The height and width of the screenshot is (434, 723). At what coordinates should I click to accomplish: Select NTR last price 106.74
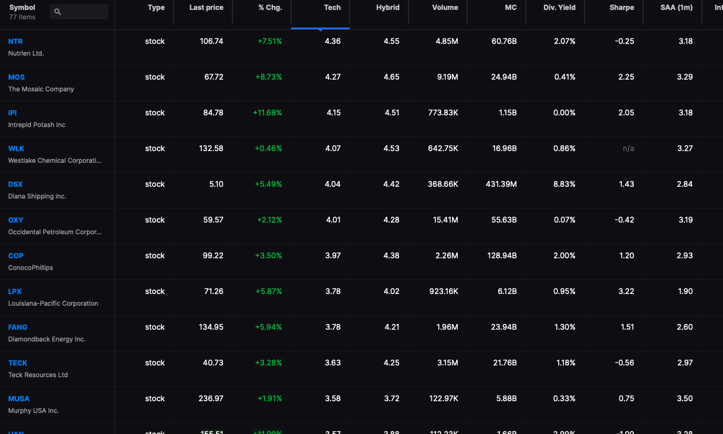coord(211,42)
